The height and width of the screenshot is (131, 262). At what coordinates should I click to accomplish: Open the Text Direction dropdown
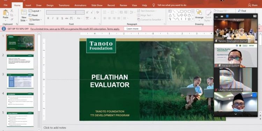147,11
